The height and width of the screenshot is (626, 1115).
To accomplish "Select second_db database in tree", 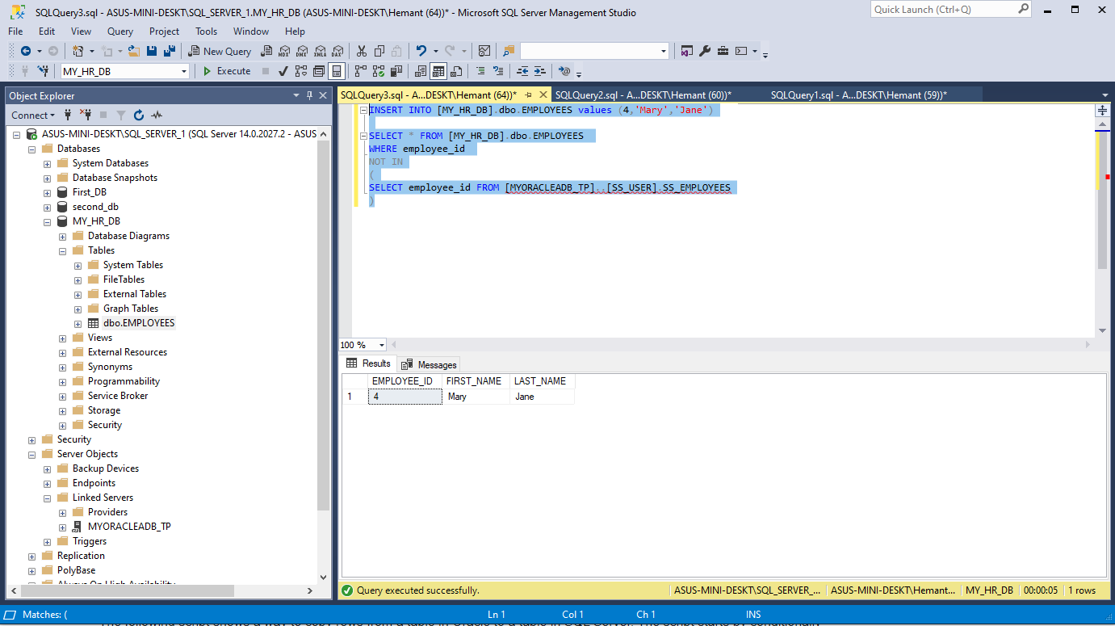I will (95, 207).
